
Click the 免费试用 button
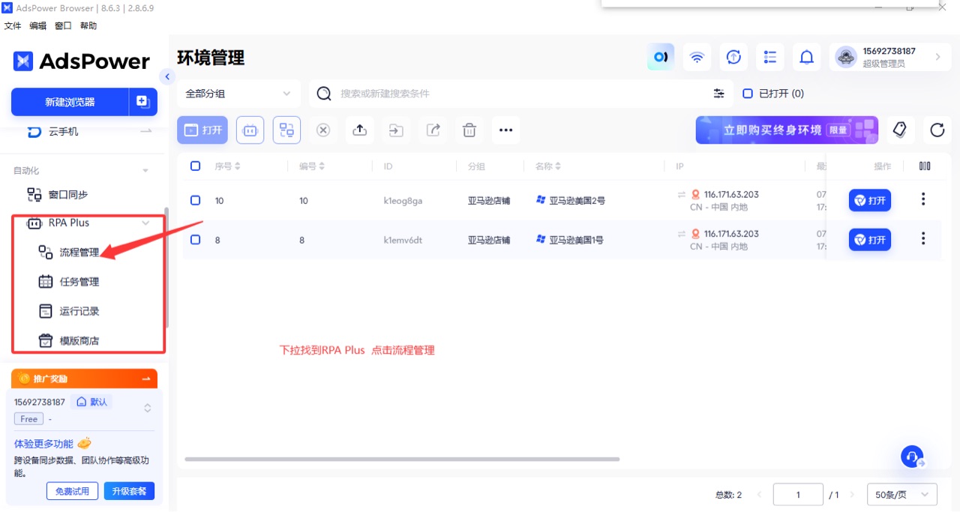[x=72, y=491]
